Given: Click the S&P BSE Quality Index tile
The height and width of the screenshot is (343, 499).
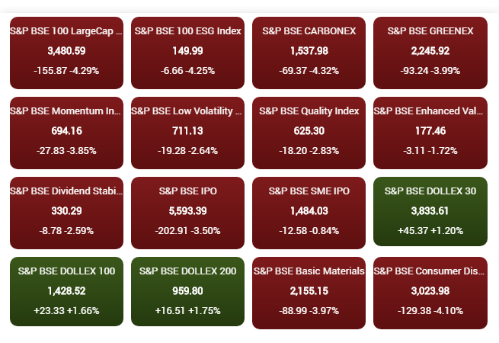Looking at the screenshot, I should pos(309,132).
